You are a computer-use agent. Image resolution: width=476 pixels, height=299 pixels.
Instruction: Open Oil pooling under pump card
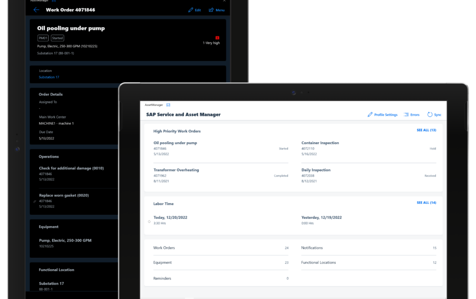pyautogui.click(x=221, y=149)
